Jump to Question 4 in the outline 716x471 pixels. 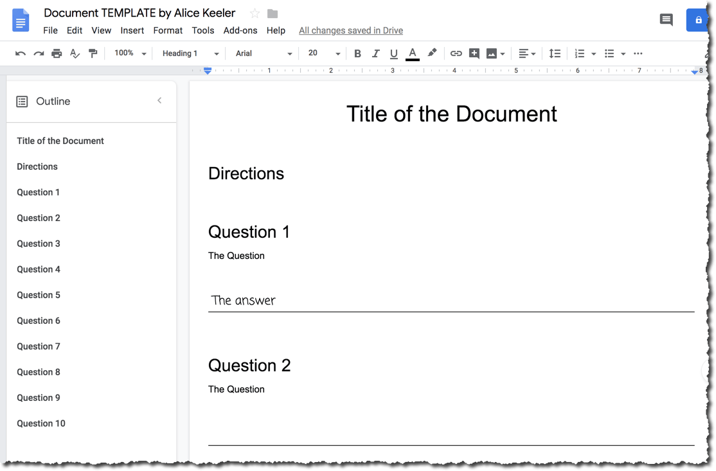tap(39, 269)
